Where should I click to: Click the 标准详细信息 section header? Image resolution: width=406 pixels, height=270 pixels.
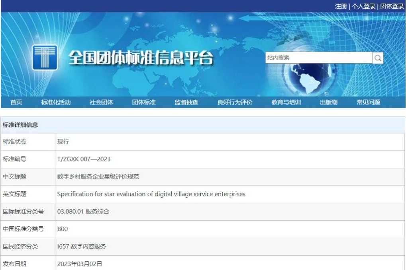pos(20,125)
